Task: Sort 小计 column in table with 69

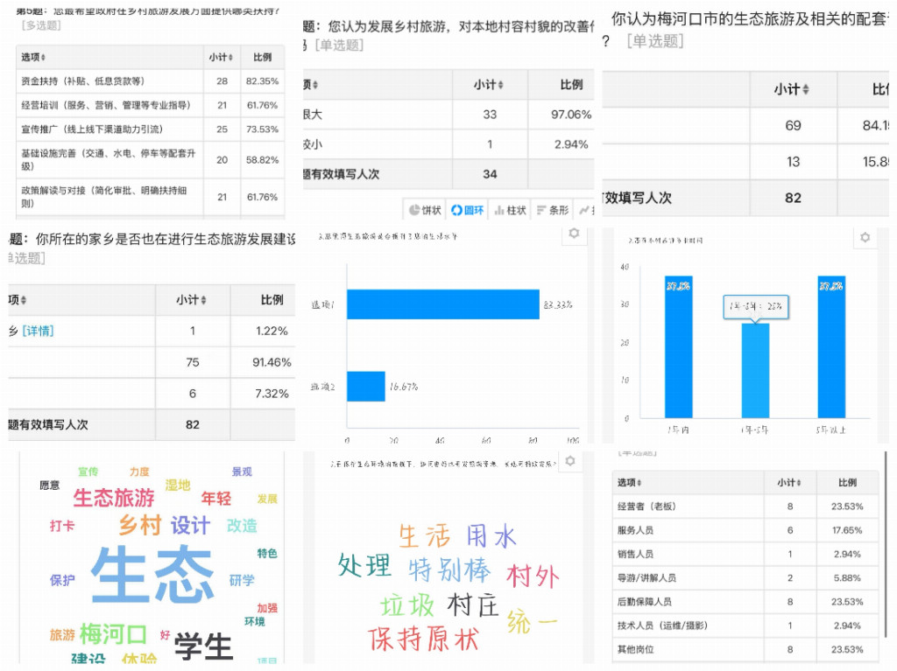Action: [x=792, y=90]
